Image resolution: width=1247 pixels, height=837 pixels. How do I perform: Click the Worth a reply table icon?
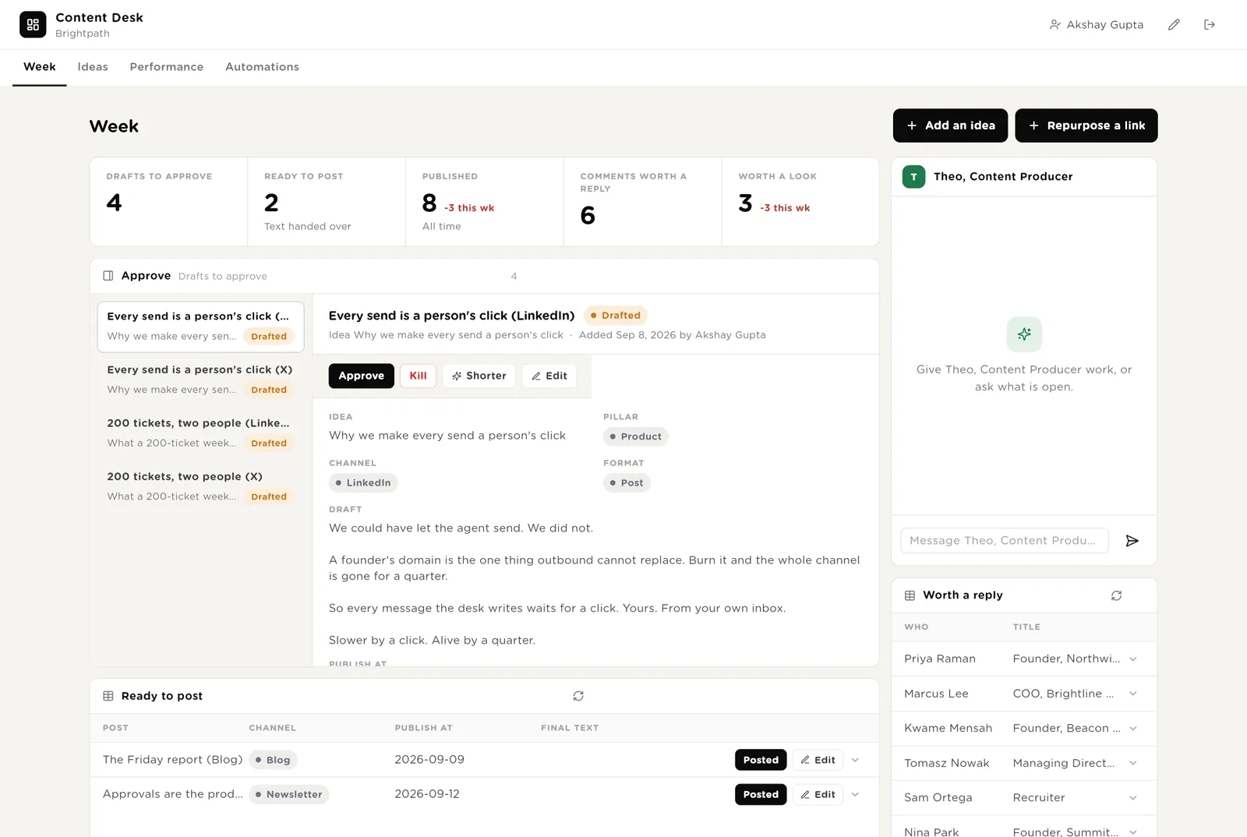(910, 595)
